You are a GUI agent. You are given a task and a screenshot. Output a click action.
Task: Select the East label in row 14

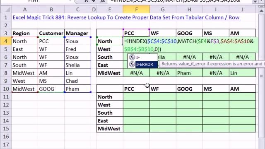(x=110, y=120)
